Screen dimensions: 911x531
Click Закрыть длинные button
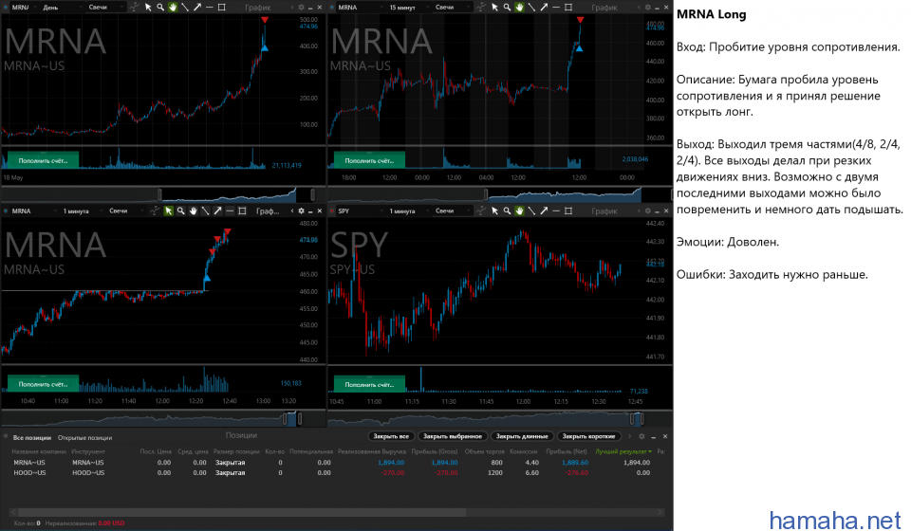[x=522, y=436]
